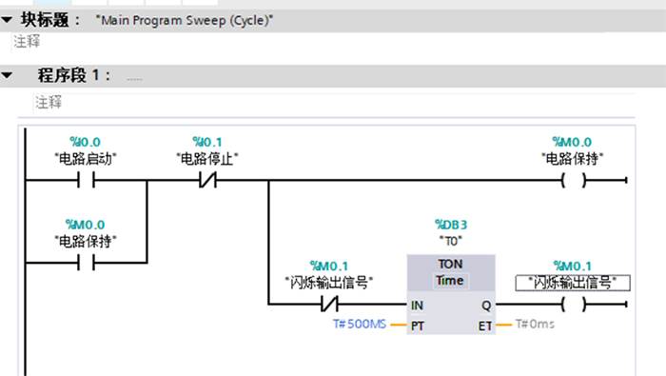Click the Q output pin of timer
The width and height of the screenshot is (666, 376).
[x=486, y=306]
